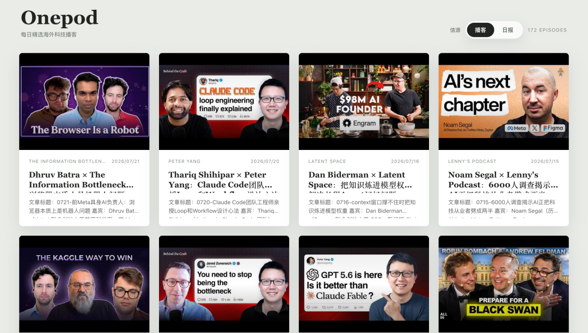Screen dimensions: 588x333
Task: Open You need to stop being the bottleneck thumbnail
Action: 224,284
